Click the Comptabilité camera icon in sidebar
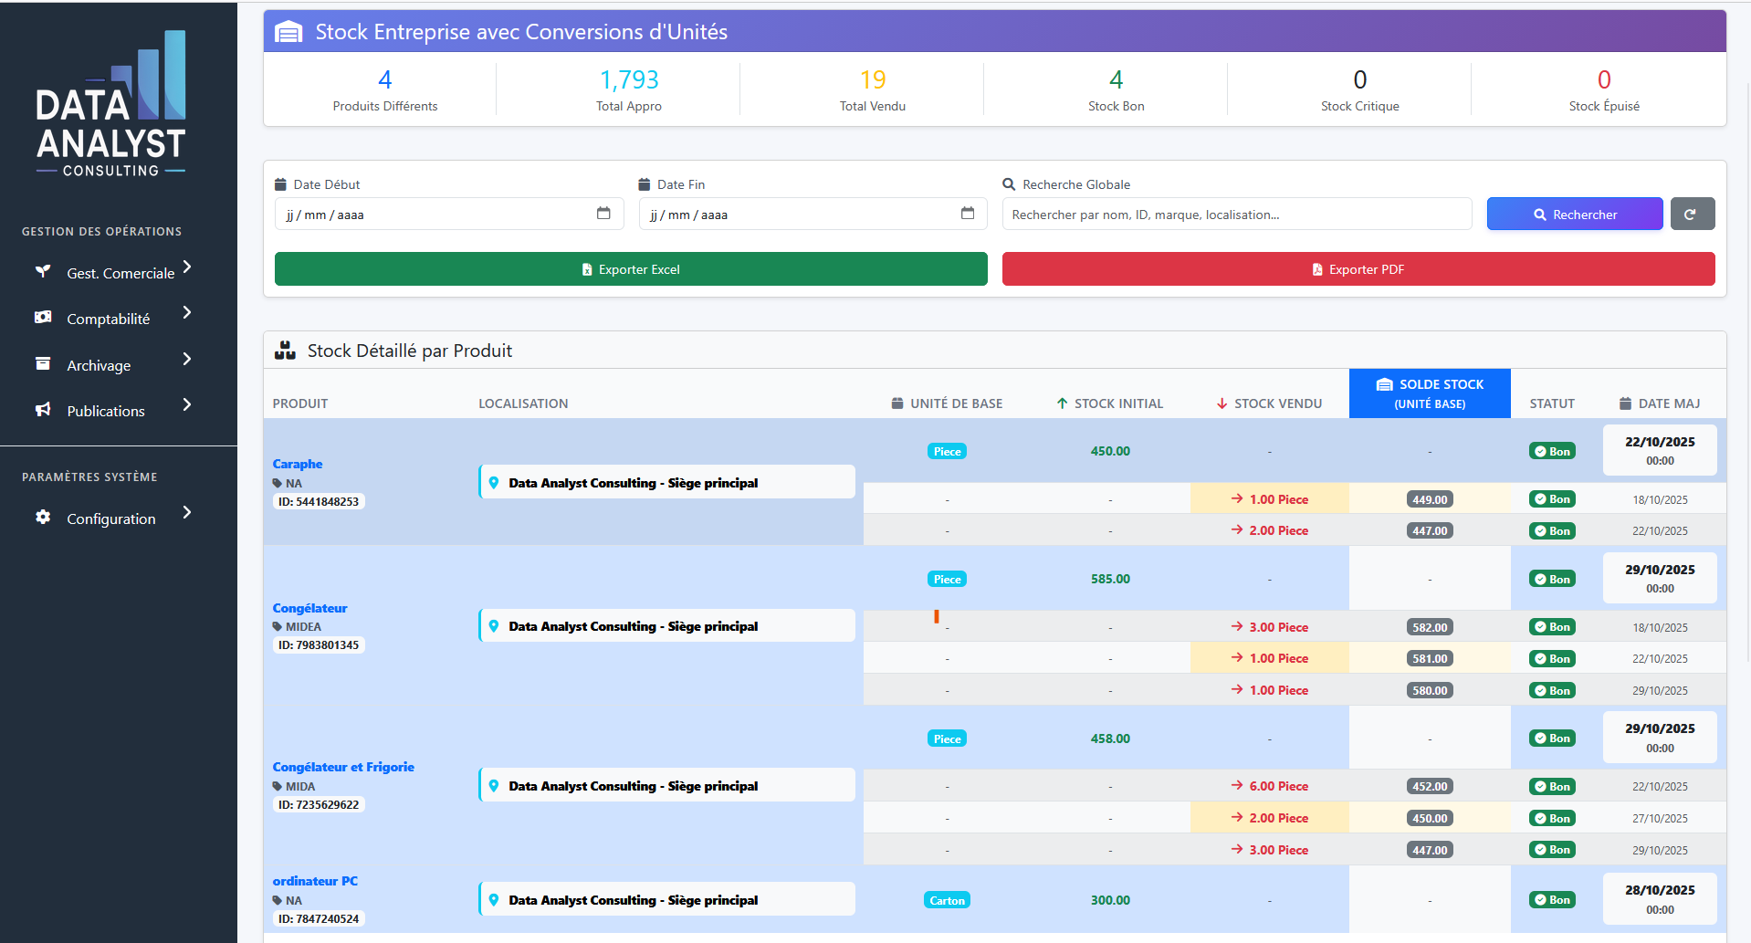The width and height of the screenshot is (1751, 943). click(43, 317)
